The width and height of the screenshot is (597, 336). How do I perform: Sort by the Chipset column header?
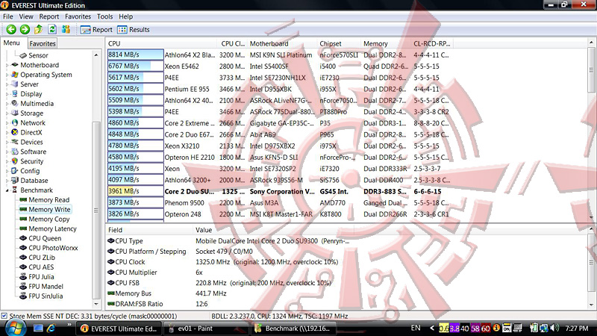339,43
